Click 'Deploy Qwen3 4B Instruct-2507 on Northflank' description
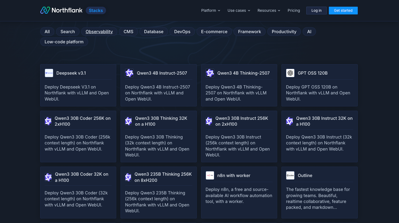Image resolution: width=399 pixels, height=223 pixels. 157,93
